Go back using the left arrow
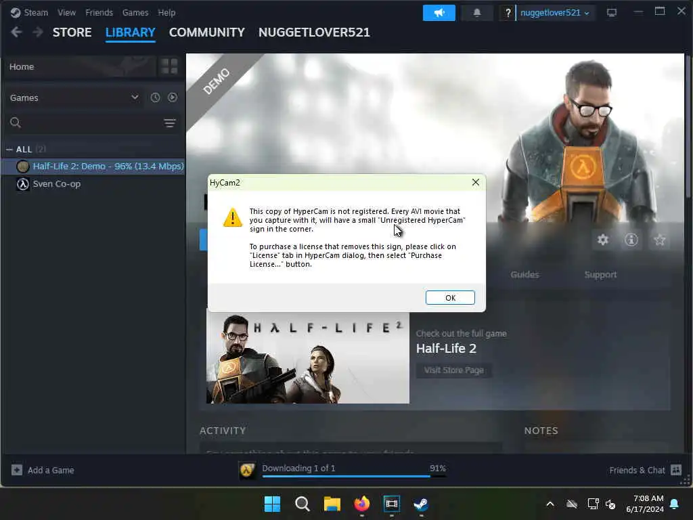This screenshot has height=520, width=693. [16, 32]
